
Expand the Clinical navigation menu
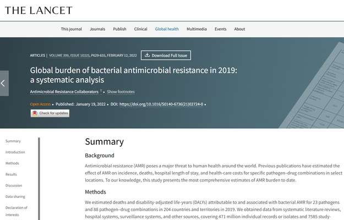coord(141,29)
